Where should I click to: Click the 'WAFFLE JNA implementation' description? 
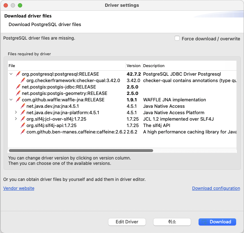tap(175, 100)
